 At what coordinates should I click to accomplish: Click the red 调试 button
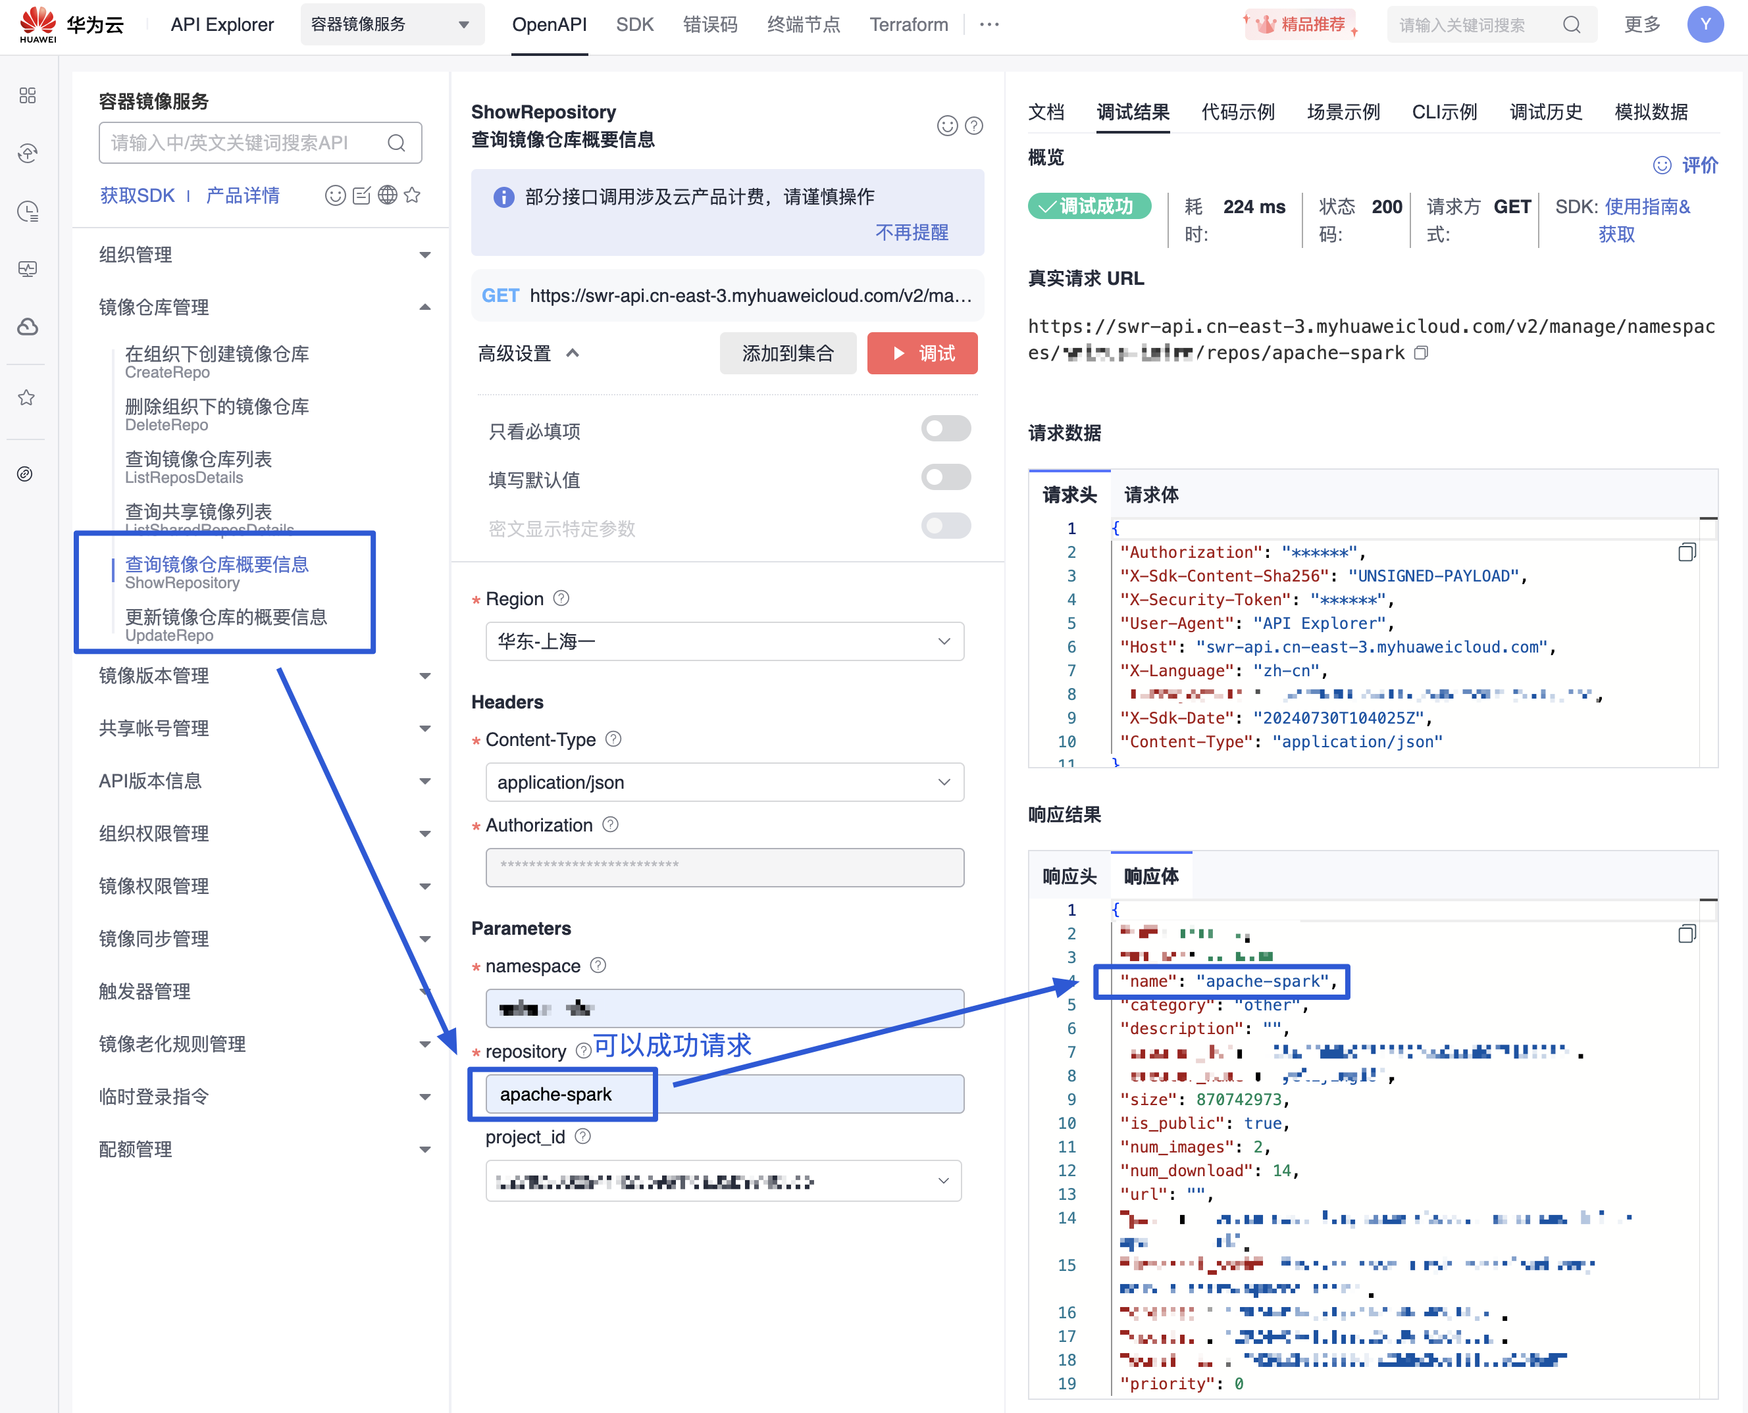pos(923,353)
